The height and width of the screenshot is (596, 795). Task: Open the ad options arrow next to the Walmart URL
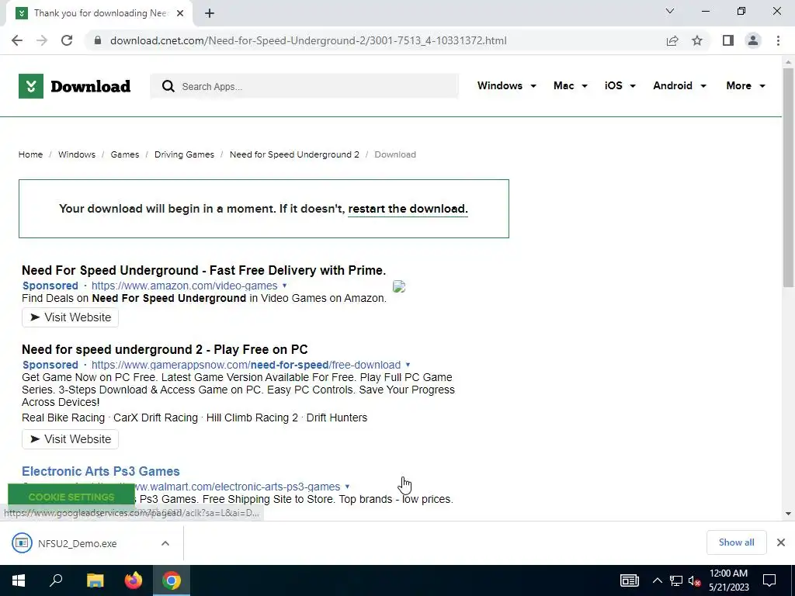click(x=347, y=487)
